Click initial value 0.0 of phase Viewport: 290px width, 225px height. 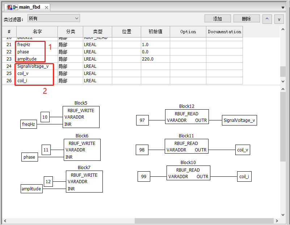(156, 52)
